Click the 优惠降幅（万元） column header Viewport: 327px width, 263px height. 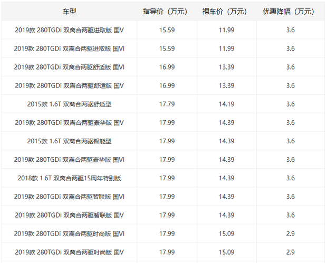pyautogui.click(x=290, y=11)
